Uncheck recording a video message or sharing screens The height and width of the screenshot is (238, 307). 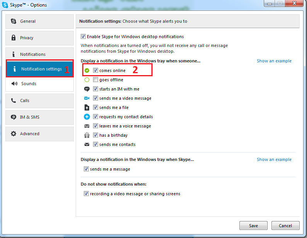pos(86,194)
